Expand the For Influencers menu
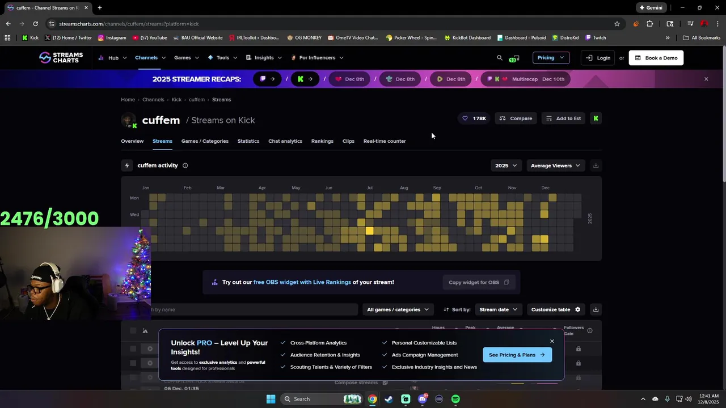726x408 pixels. pos(317,58)
